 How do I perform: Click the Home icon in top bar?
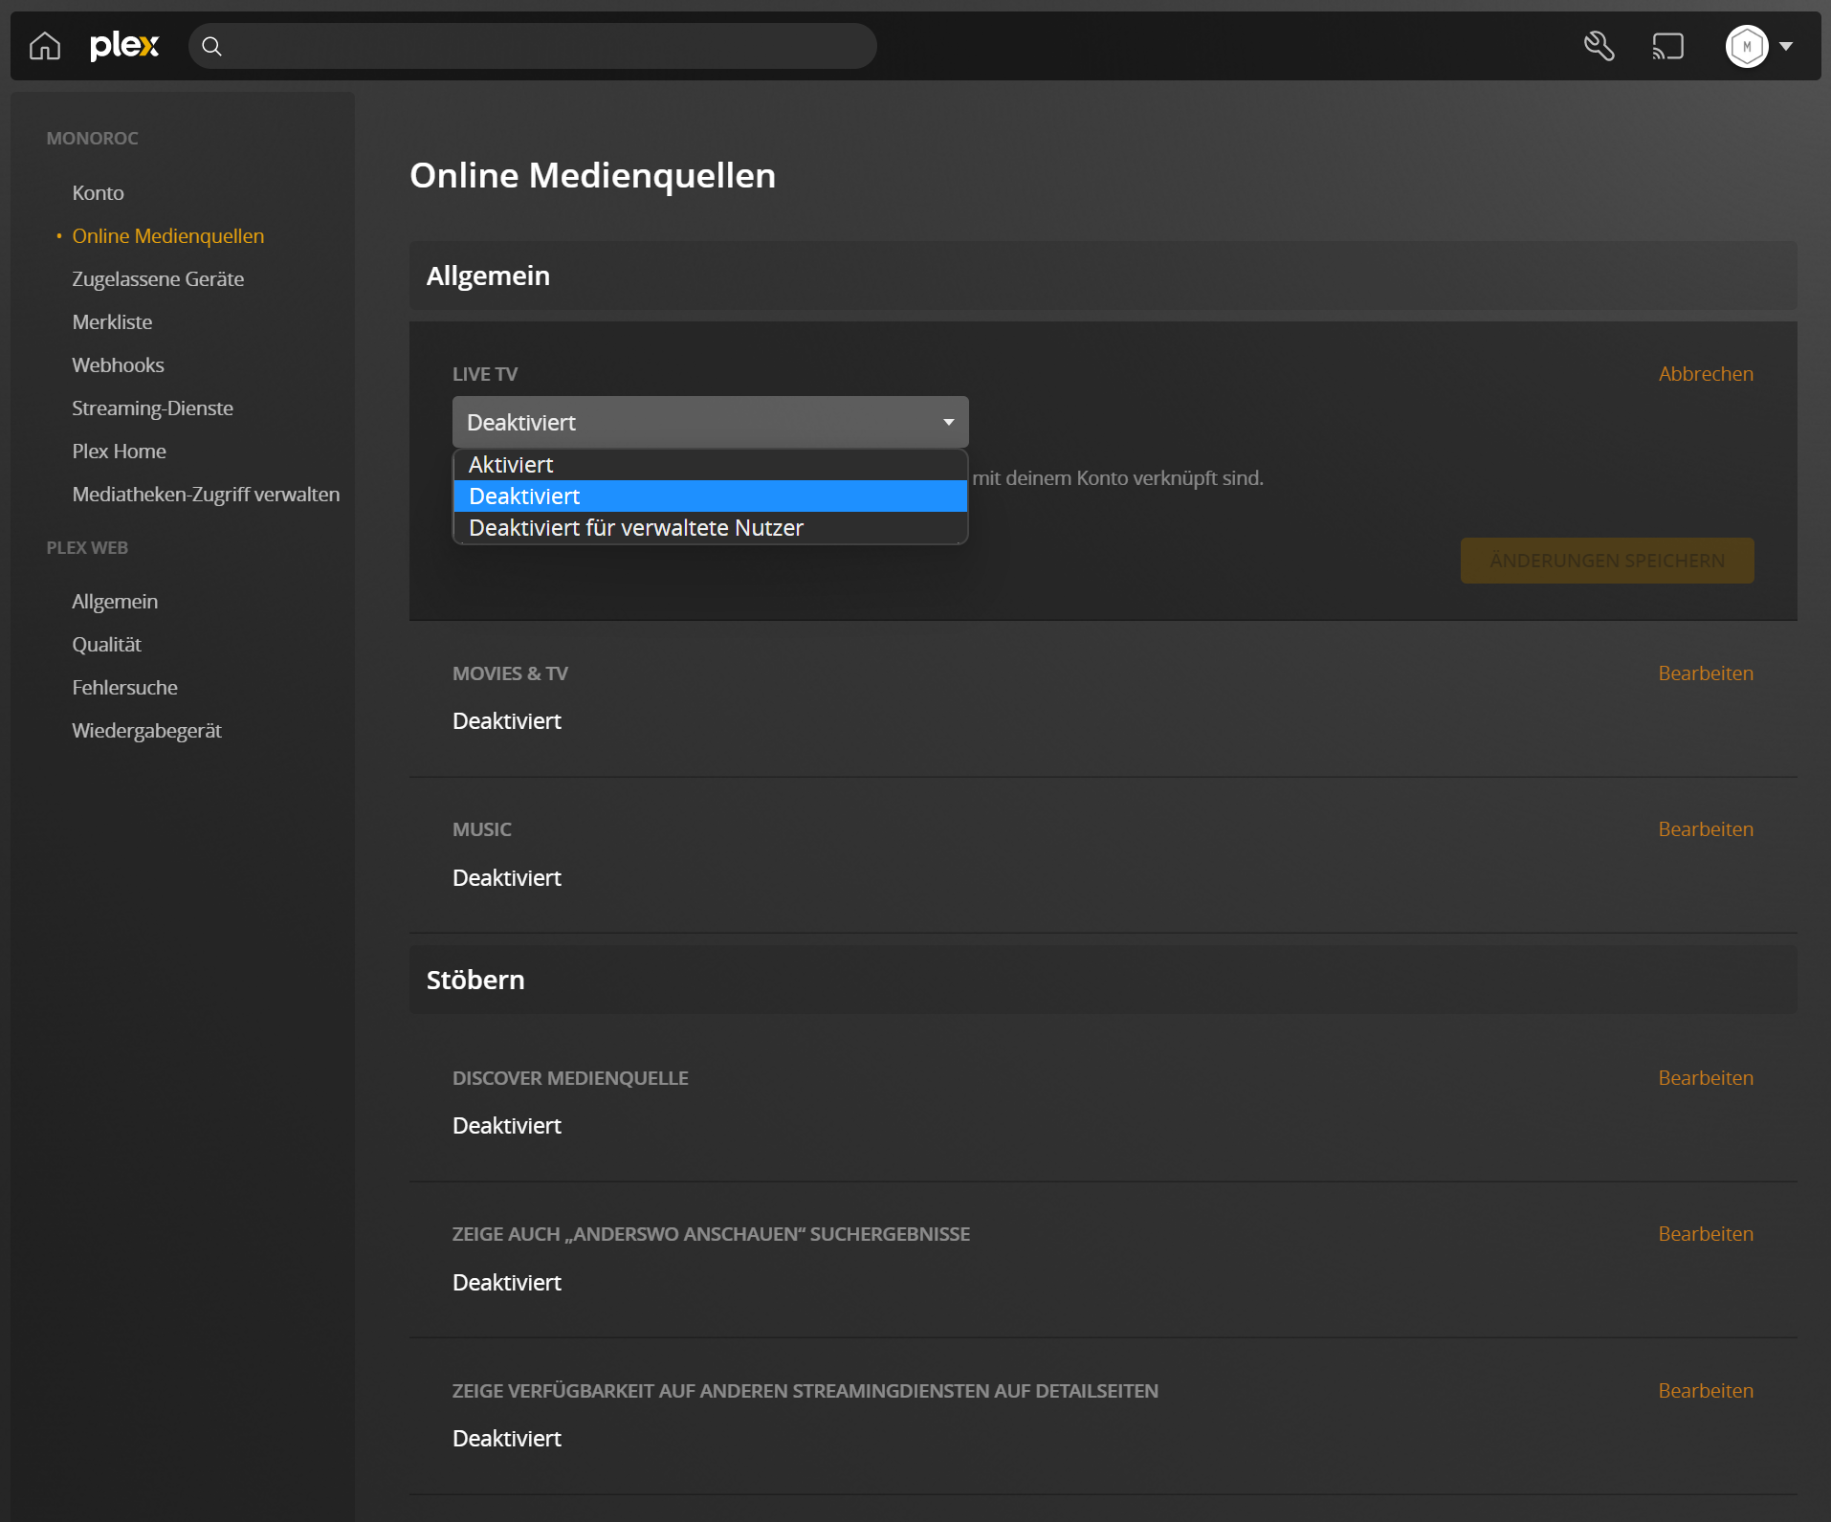click(45, 46)
